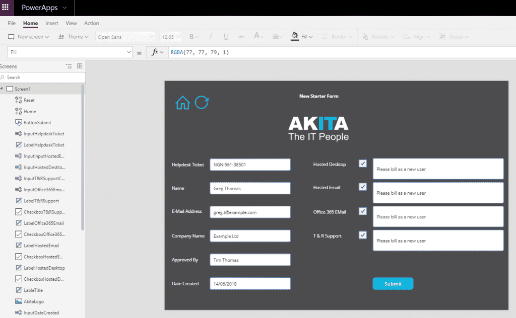516x318 pixels.
Task: Toggle underline text formatting
Action: 226,37
